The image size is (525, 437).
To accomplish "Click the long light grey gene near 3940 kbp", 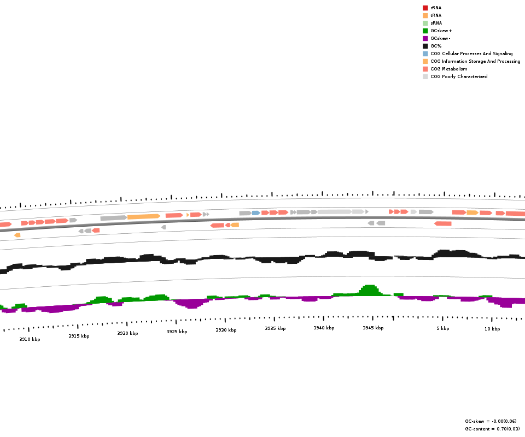I will pos(335,211).
